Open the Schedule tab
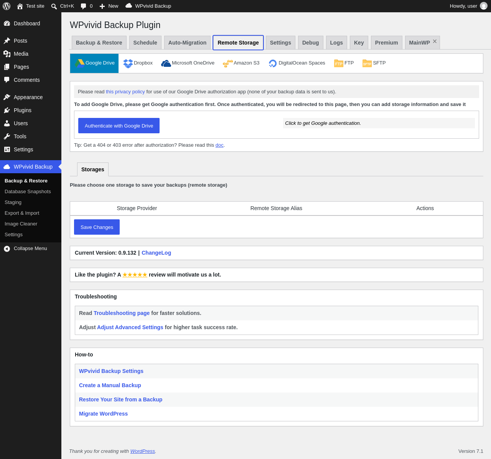Image resolution: width=491 pixels, height=459 pixels. click(x=145, y=43)
